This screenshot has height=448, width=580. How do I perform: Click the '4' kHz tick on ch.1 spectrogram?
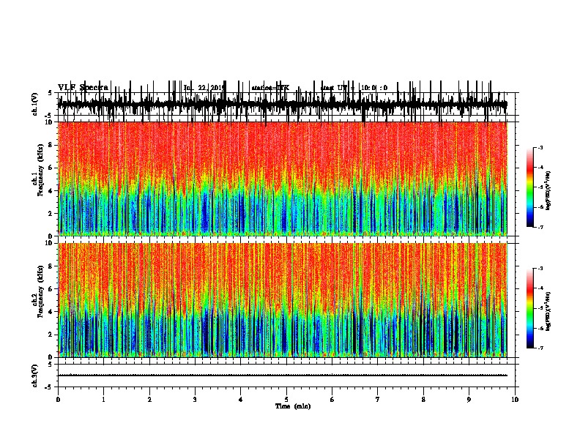click(x=51, y=191)
